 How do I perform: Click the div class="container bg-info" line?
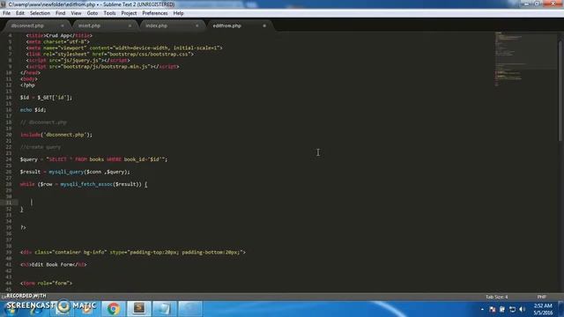(133, 253)
